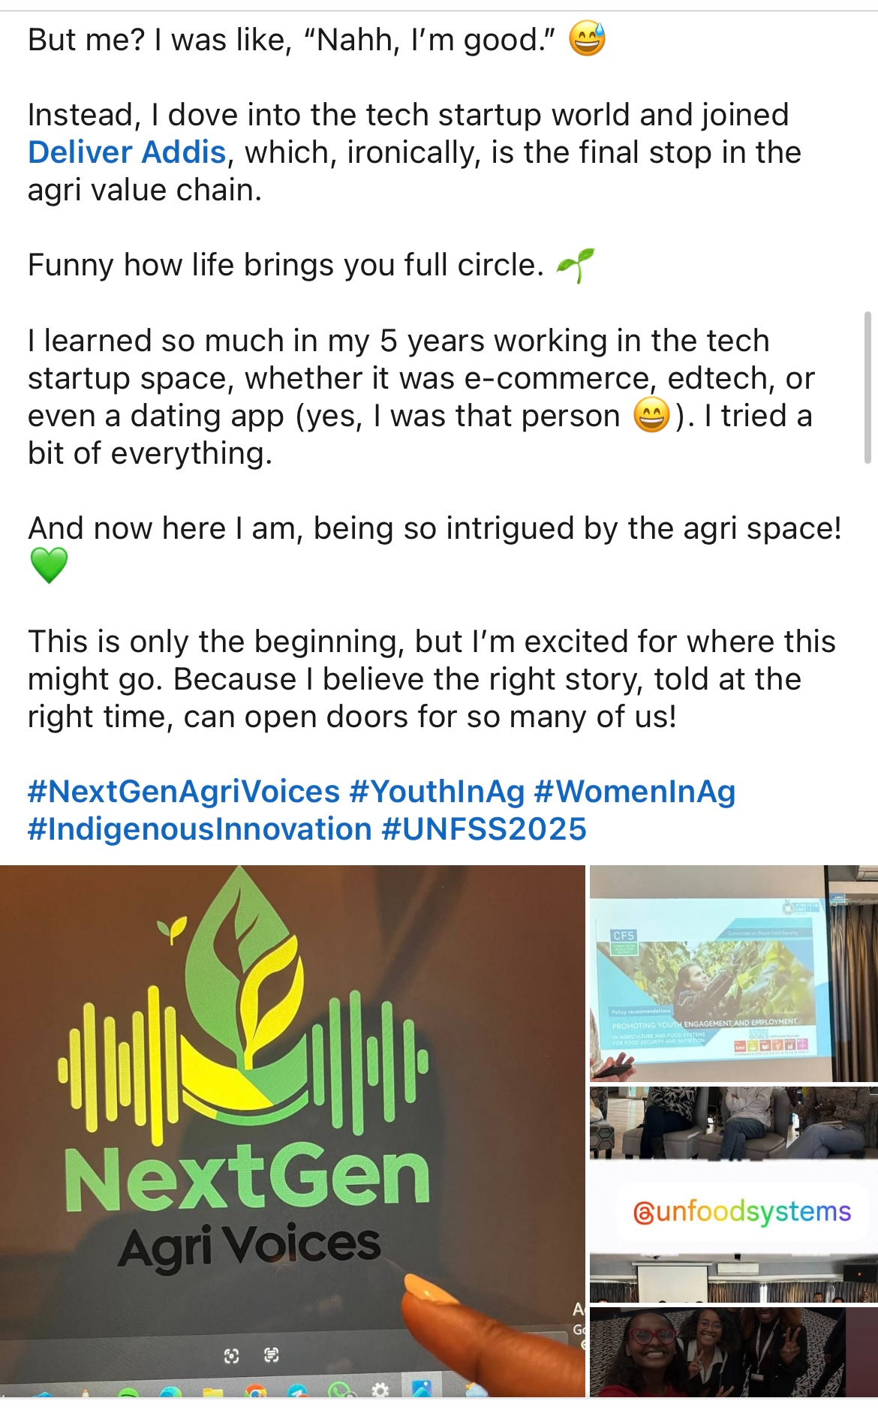
Task: Click the visual search icon in the photo
Action: click(x=232, y=1355)
